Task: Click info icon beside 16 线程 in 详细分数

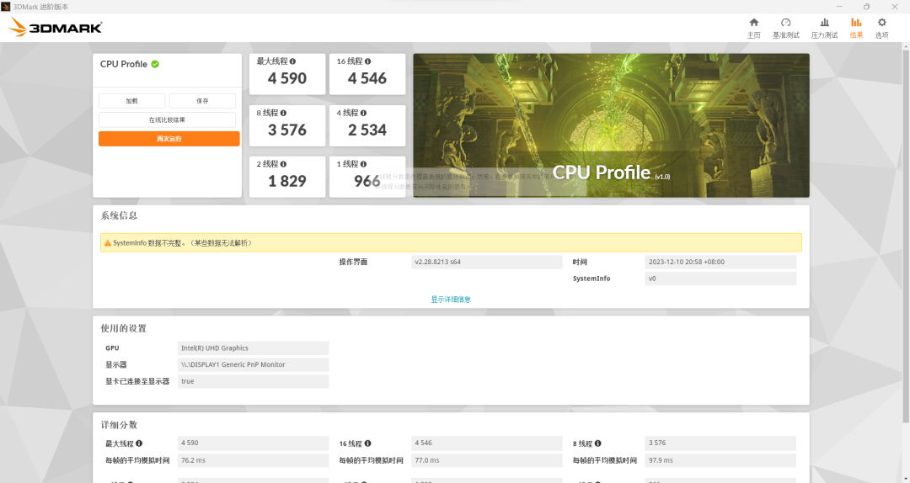Action: (368, 443)
